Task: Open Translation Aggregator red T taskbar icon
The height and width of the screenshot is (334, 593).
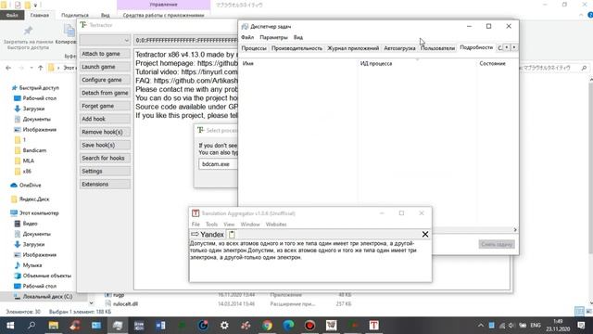Action: (x=373, y=326)
